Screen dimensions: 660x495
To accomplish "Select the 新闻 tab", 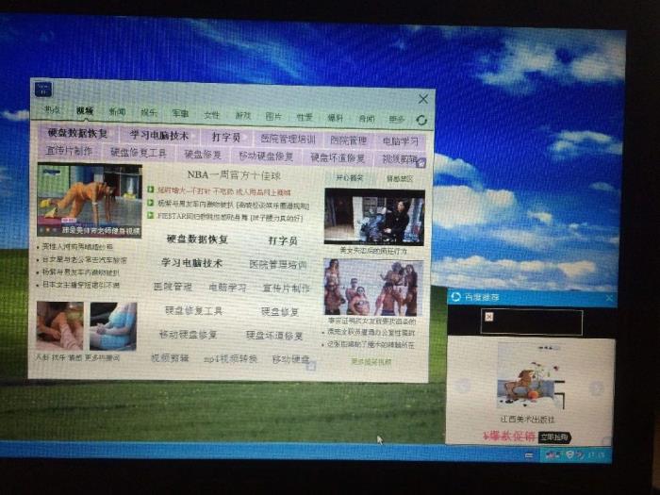I will point(116,112).
